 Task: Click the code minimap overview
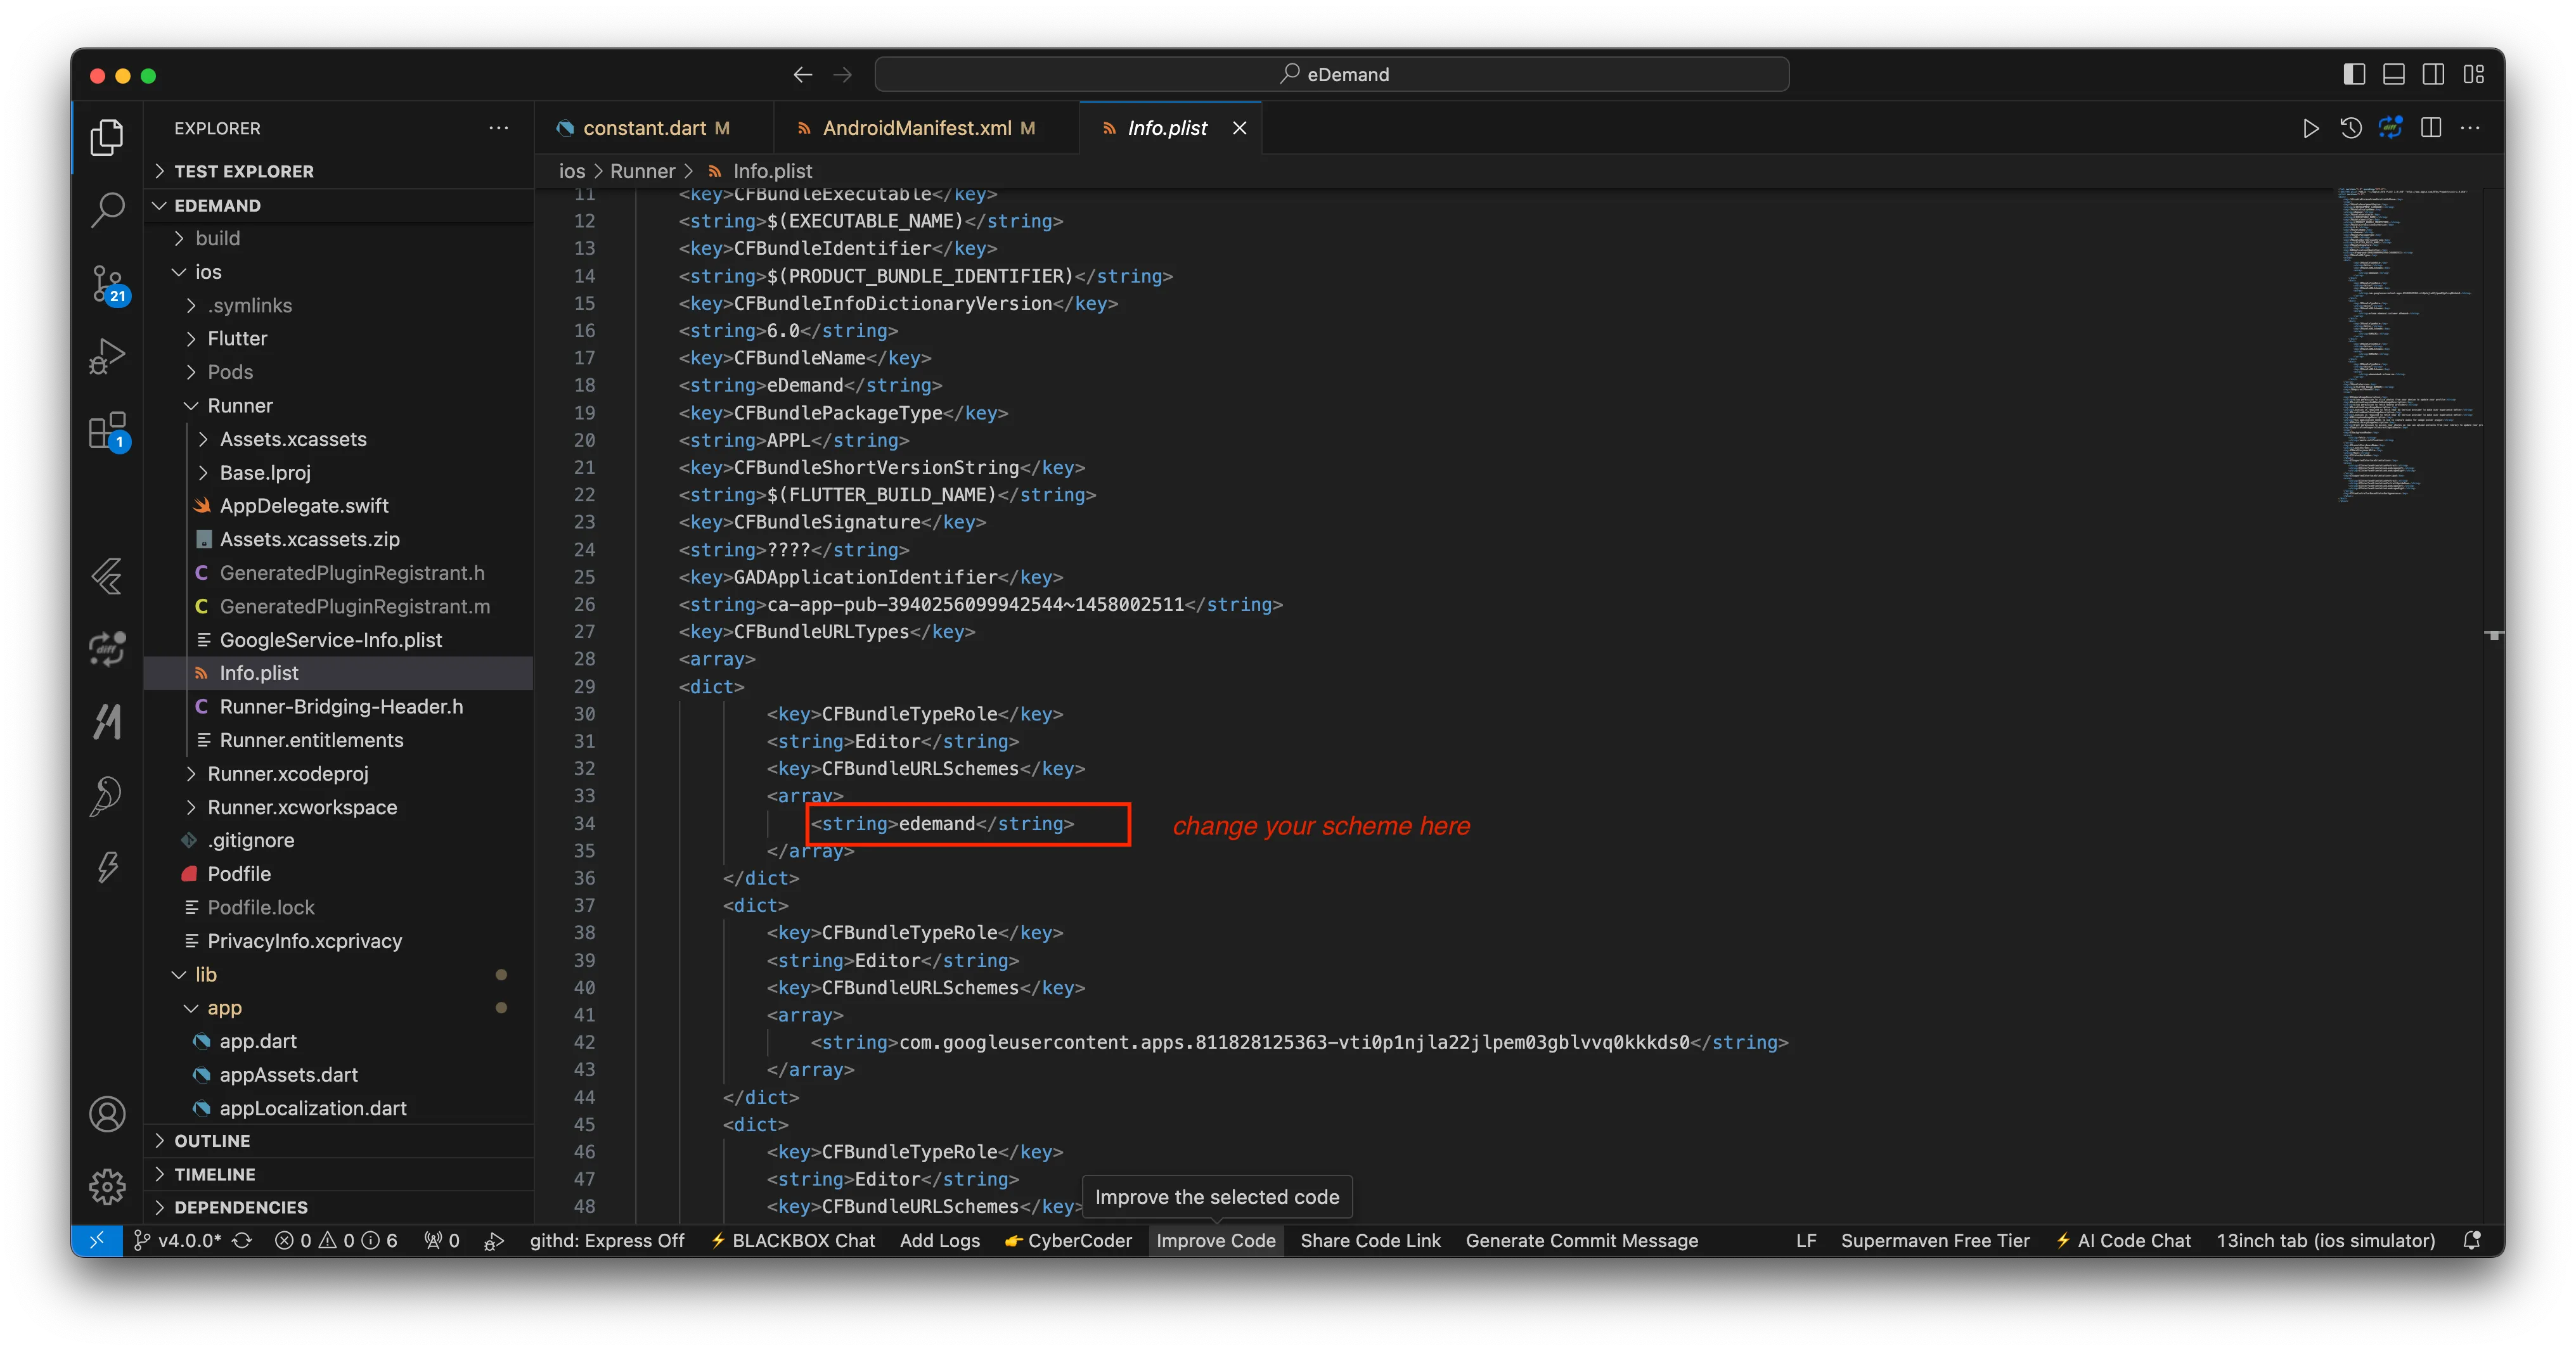coord(2410,345)
